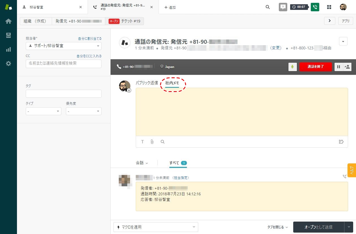Click the (担当指定) link
The width and height of the screenshot is (356, 234).
tap(180, 178)
